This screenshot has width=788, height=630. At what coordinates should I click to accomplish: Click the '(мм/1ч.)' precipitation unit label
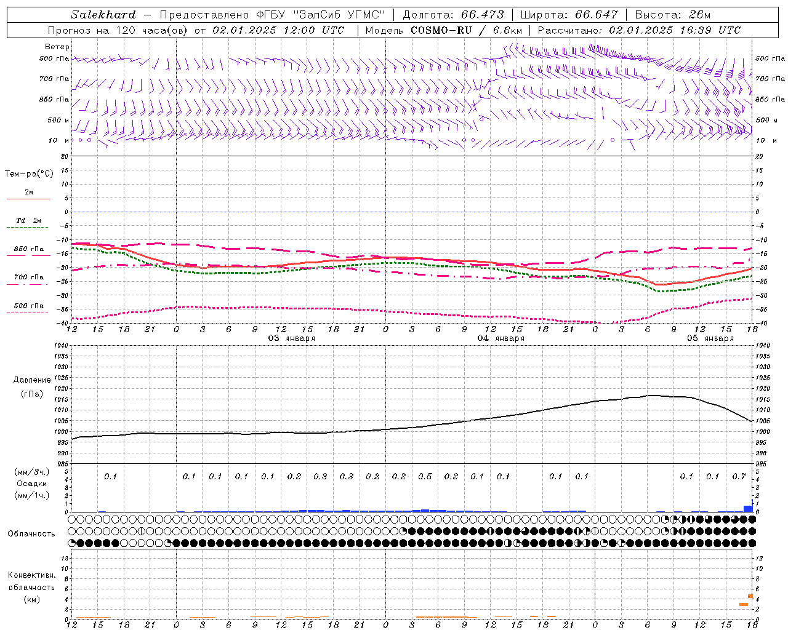point(32,495)
